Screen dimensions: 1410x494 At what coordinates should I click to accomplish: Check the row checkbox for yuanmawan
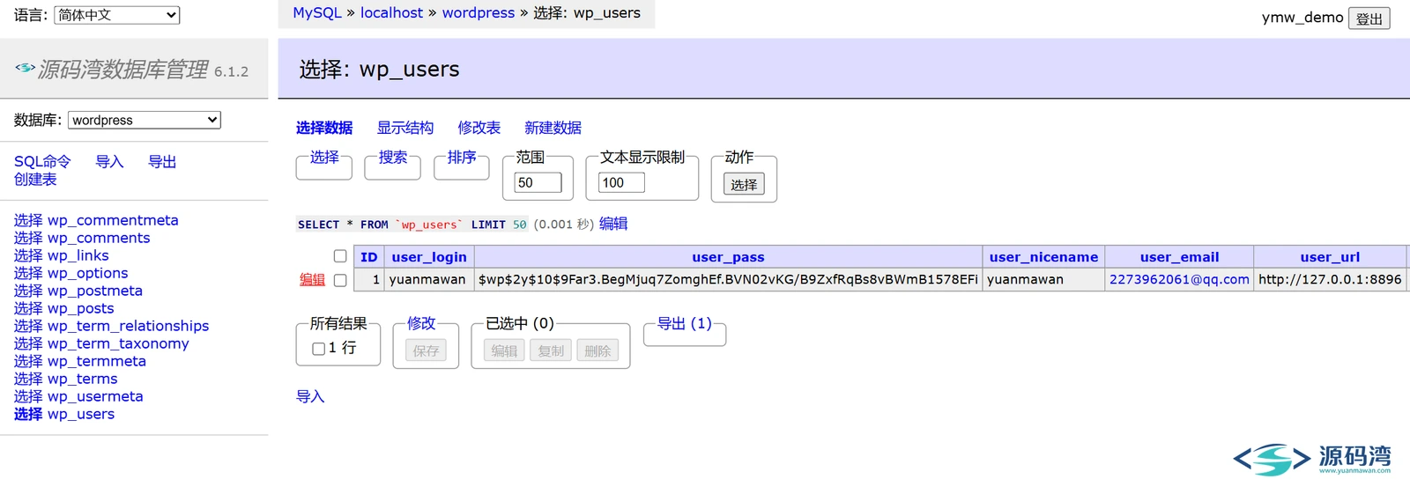pos(340,280)
